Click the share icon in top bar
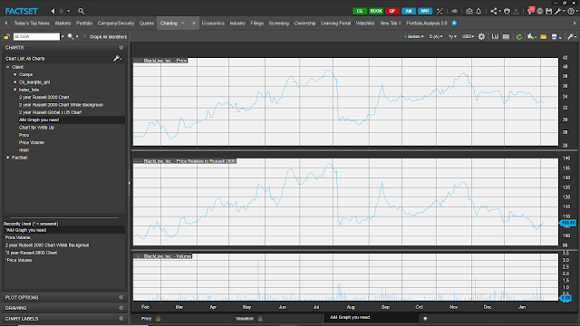Screen dimensions: 580x326 [493, 11]
